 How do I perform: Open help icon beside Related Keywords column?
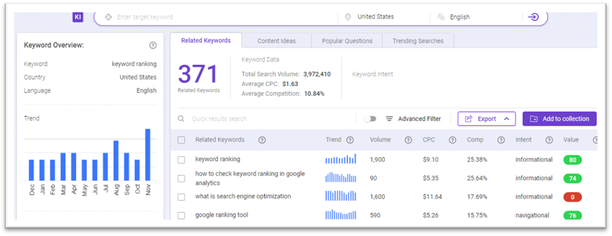pyautogui.click(x=262, y=140)
